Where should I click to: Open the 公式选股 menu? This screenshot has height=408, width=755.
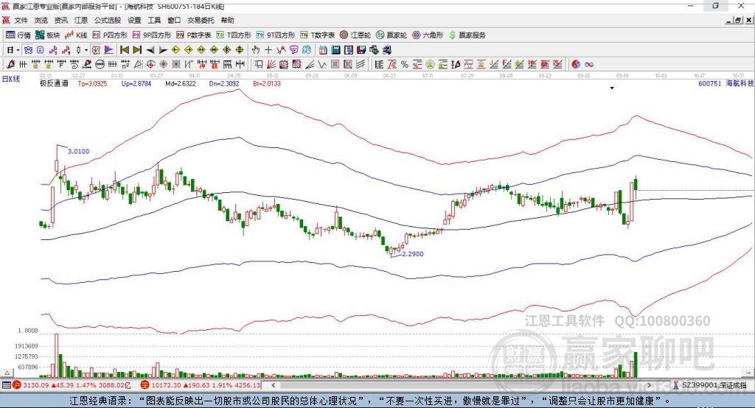tap(108, 20)
